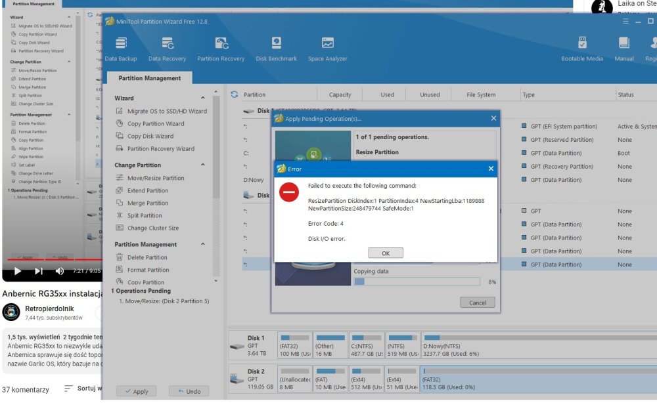657x403 pixels.
Task: Click the sidebar scroll-down arrow
Action: coord(215,281)
